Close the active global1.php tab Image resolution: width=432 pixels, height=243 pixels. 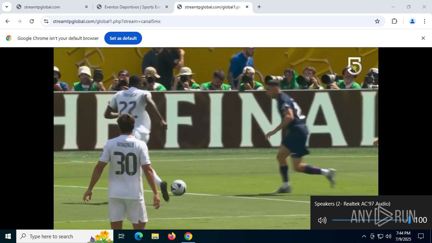(247, 7)
